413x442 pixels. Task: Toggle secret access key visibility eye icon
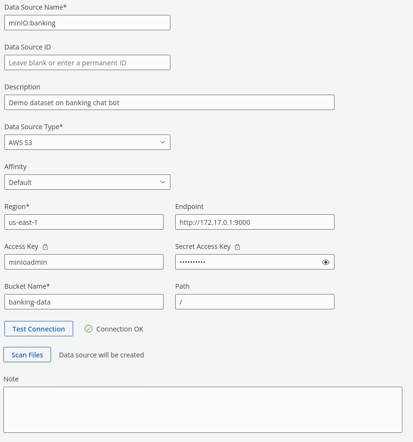click(x=326, y=262)
